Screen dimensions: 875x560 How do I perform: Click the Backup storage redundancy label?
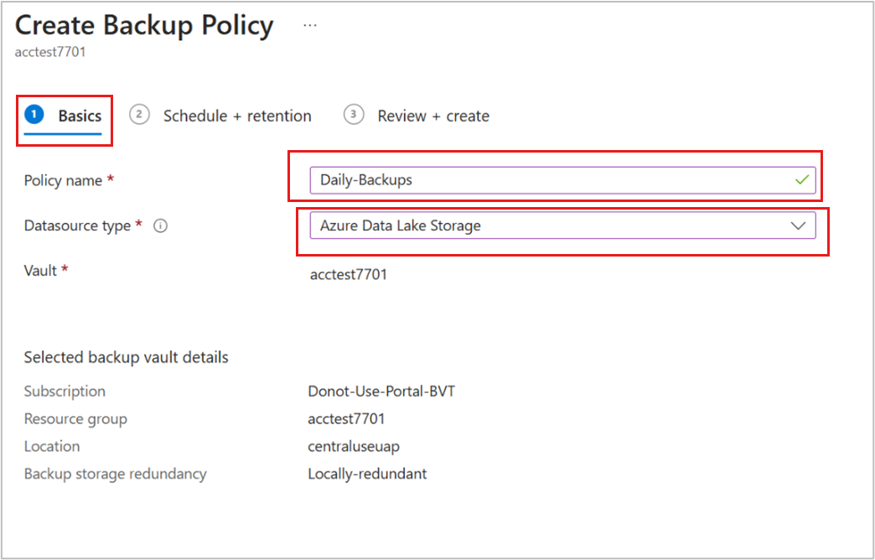coord(115,474)
